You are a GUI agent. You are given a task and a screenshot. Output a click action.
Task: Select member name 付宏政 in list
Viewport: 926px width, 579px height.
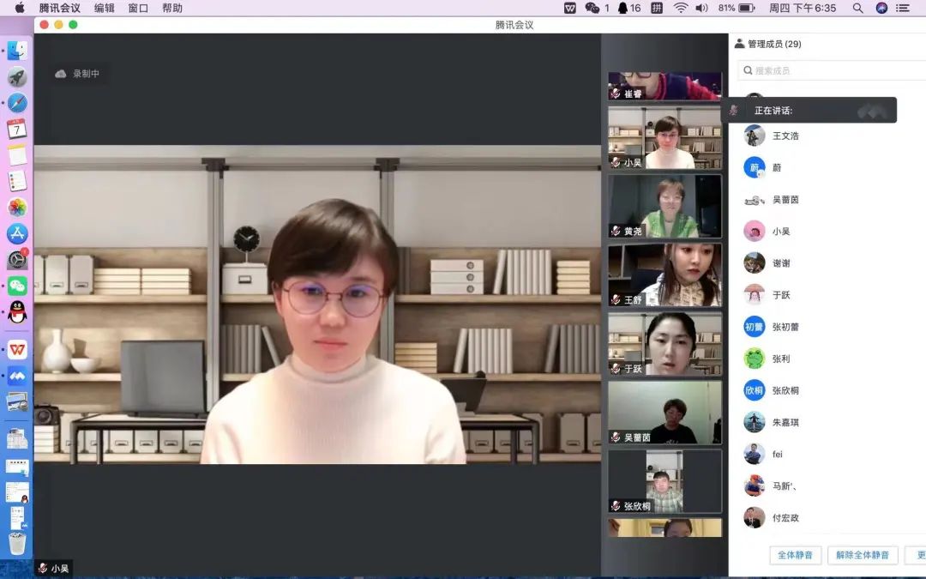[x=785, y=518]
